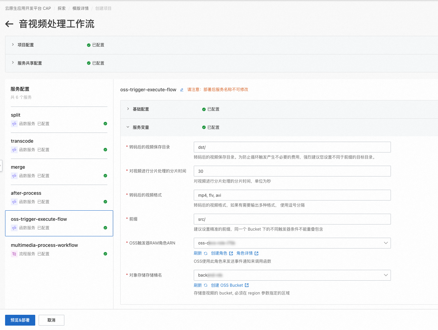The image size is (438, 330).
Task: Expand the 项目配置 section
Action: (x=13, y=45)
